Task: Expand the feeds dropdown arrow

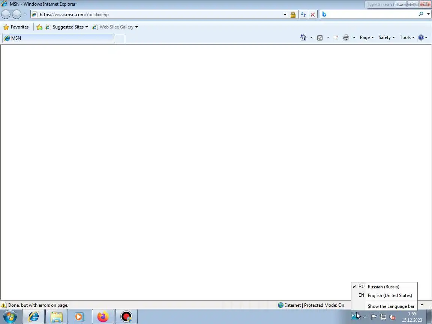Action: 328,37
